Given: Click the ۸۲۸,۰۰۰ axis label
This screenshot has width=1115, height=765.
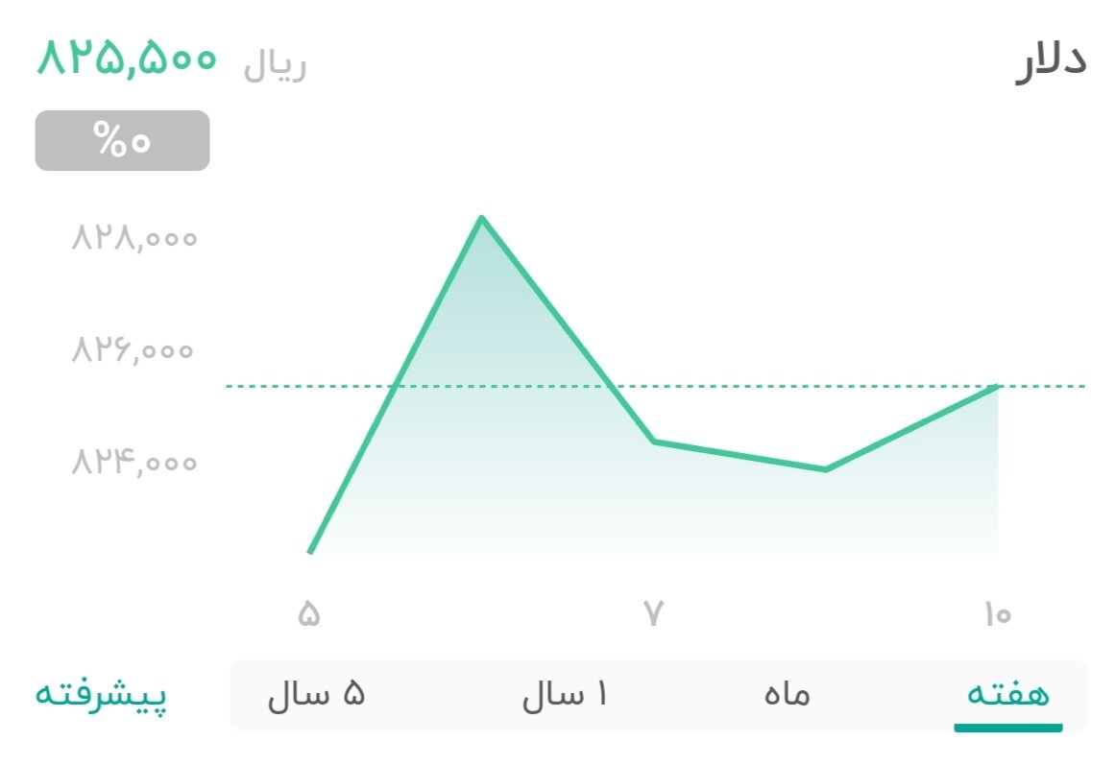Looking at the screenshot, I should pyautogui.click(x=134, y=238).
